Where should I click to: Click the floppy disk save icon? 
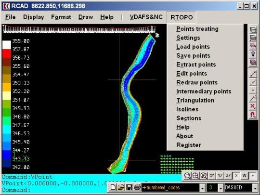tap(129, 188)
